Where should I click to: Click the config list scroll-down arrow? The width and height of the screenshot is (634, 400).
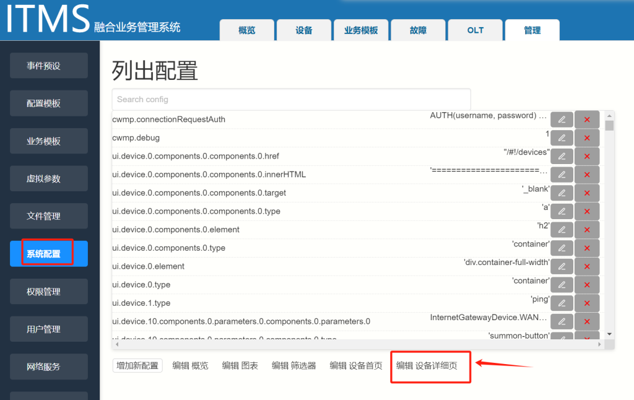coord(609,334)
